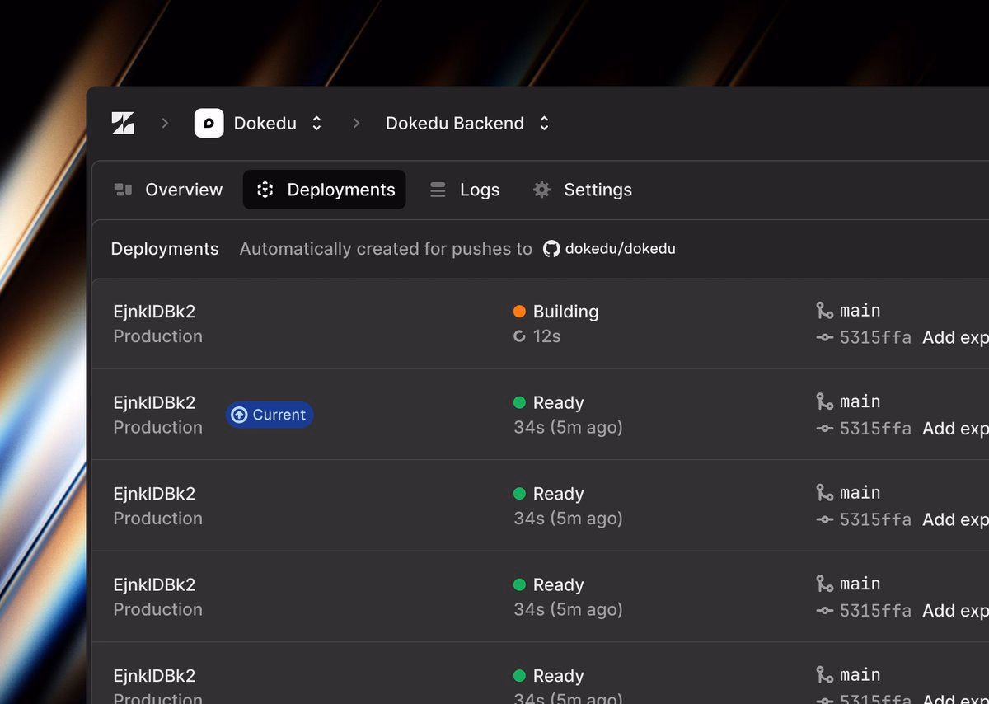Click the Deployments tab icon
The image size is (989, 704).
tap(265, 190)
